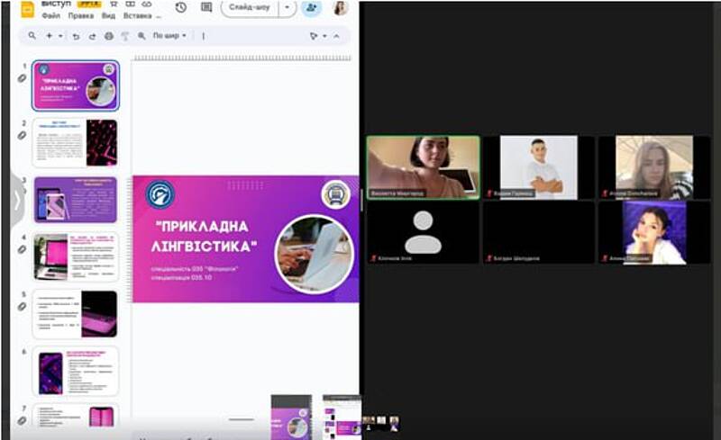Click the Zoom magnifier tool
Screen dimensions: 721x440
coord(141,36)
